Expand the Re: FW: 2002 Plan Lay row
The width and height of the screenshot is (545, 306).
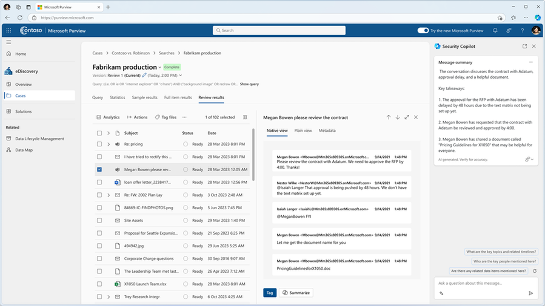click(109, 195)
